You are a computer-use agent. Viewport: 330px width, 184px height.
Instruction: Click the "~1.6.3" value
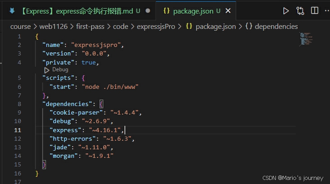click(117, 139)
